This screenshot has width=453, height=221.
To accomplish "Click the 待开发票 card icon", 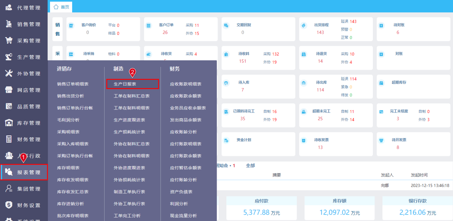I will pos(382,141).
